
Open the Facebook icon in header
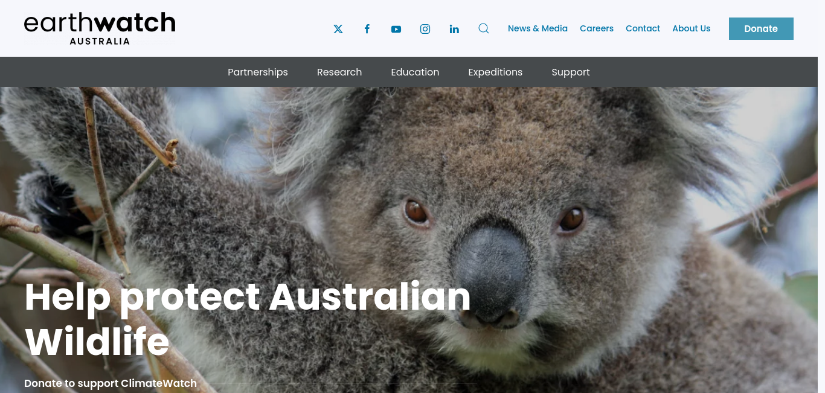pos(367,29)
